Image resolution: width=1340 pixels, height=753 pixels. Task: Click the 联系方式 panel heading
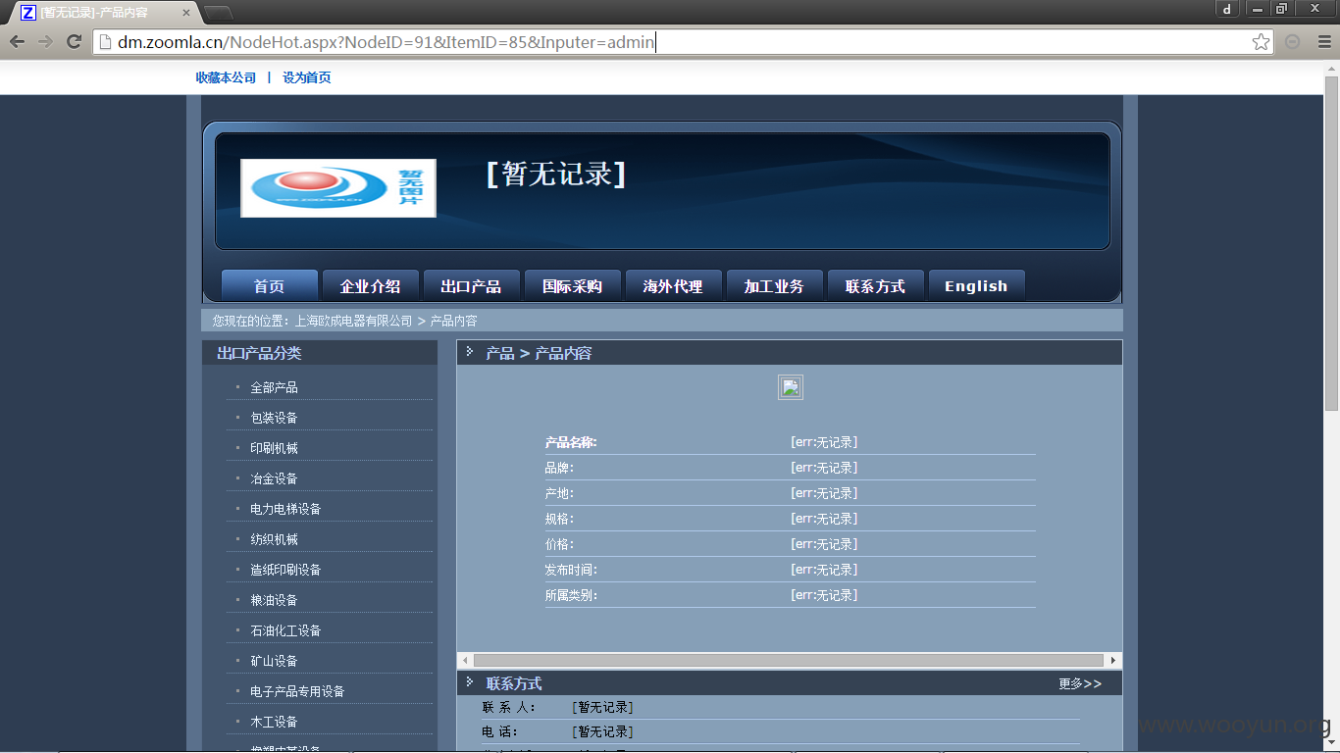(514, 683)
